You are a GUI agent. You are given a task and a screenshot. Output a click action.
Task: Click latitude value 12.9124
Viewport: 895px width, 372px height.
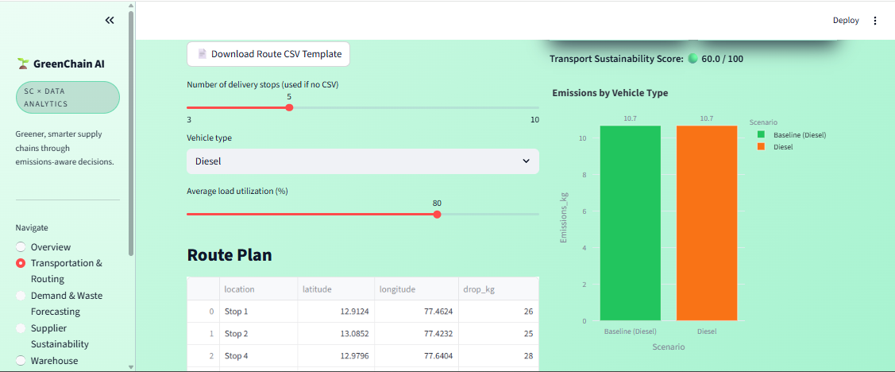(x=336, y=312)
